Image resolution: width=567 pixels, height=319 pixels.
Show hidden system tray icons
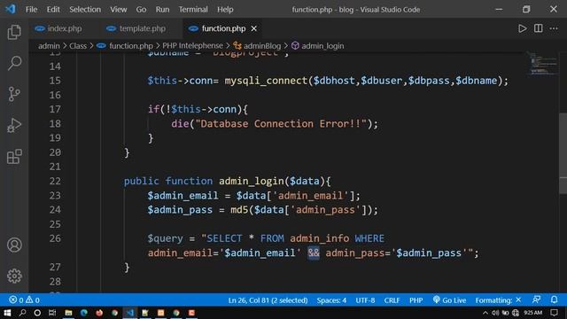coord(485,313)
